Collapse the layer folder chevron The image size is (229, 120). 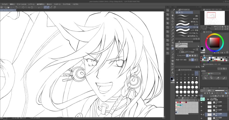(206, 99)
